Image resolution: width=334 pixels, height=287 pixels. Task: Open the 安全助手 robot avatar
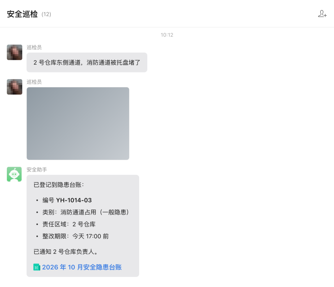pos(15,174)
